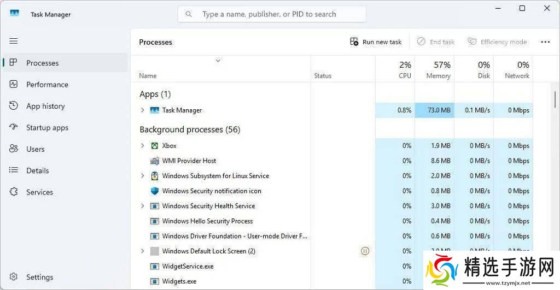Image resolution: width=560 pixels, height=290 pixels.
Task: Expand Windows Subsystem for Linux Service
Action: 143,176
